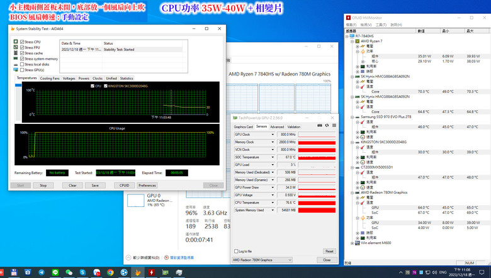The width and height of the screenshot is (491, 278).
Task: Open the GPU Power Draw sensor dropdown
Action: [273, 187]
